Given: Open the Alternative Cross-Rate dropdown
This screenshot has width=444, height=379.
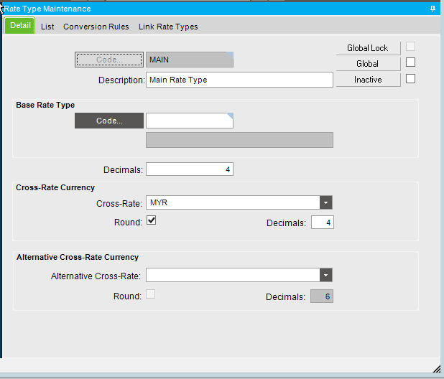Looking at the screenshot, I should 326,275.
